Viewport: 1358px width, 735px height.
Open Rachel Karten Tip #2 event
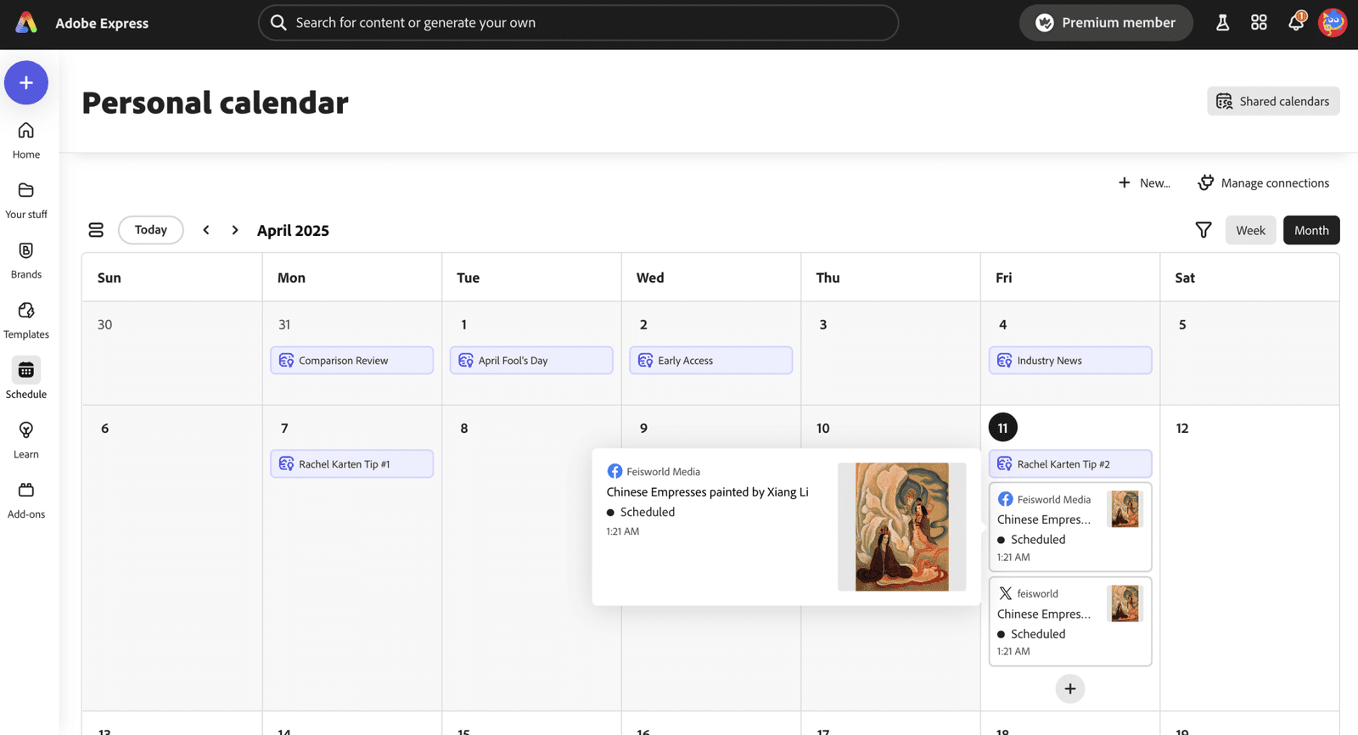click(1070, 463)
